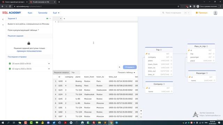Open Telegram from the taskbar
Image resolution: width=223 pixels, height=125 pixels.
[116, 123]
